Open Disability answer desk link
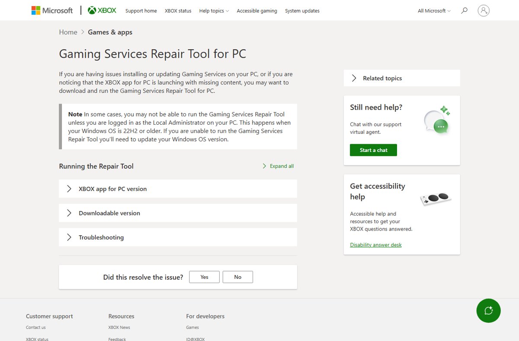Image resolution: width=519 pixels, height=341 pixels. point(376,245)
